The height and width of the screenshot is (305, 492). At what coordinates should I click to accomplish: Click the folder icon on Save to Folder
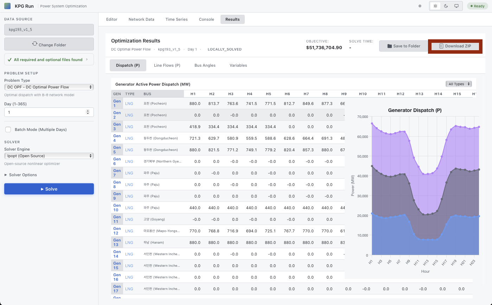pos(390,46)
